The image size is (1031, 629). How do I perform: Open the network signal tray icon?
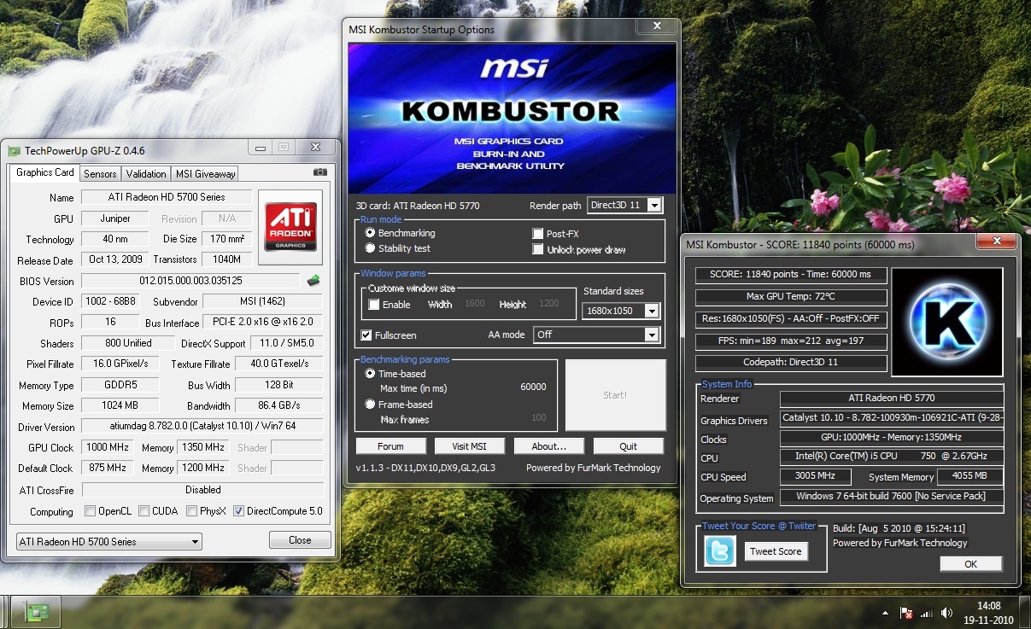click(x=927, y=613)
